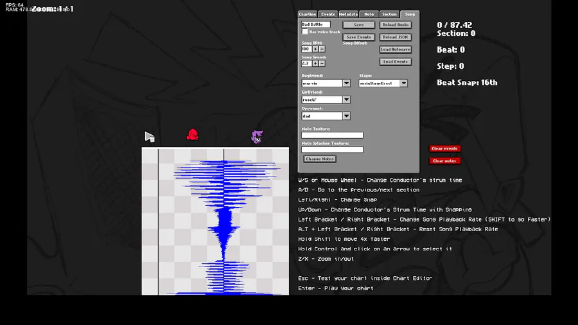Click the red Clear events button
Image resolution: width=578 pixels, height=325 pixels.
(x=444, y=148)
